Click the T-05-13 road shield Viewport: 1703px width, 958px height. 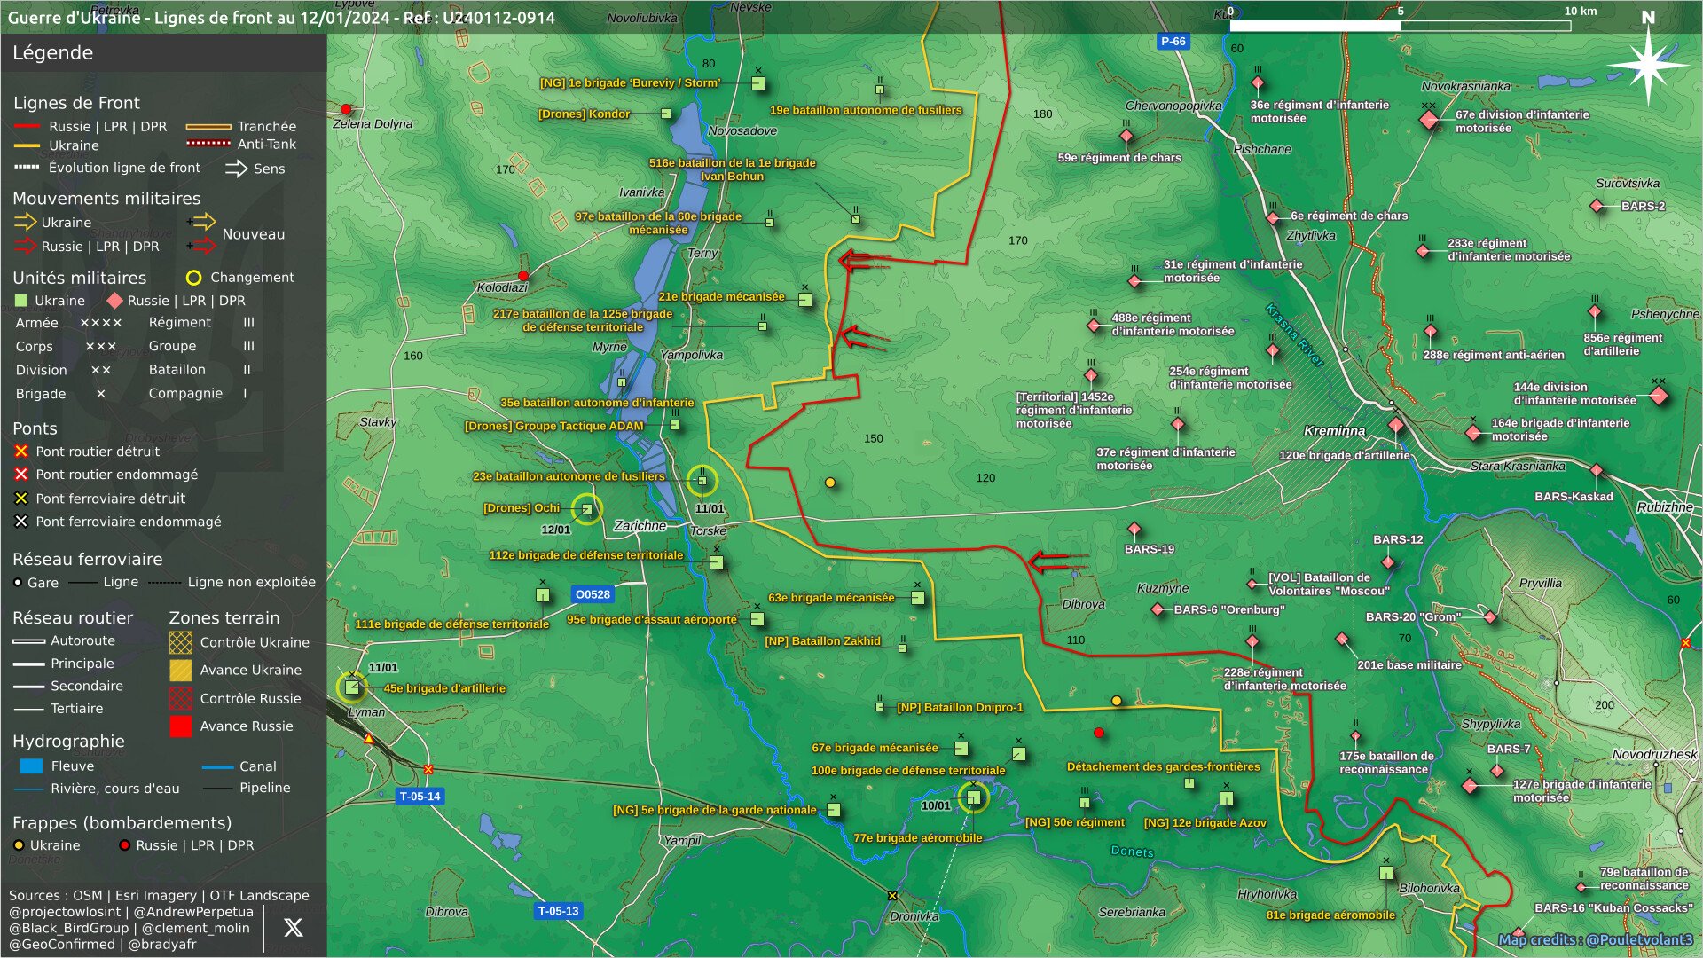pyautogui.click(x=558, y=911)
